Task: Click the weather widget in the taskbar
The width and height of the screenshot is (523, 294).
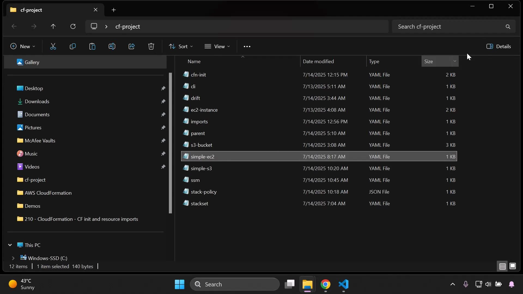Action: click(x=22, y=284)
